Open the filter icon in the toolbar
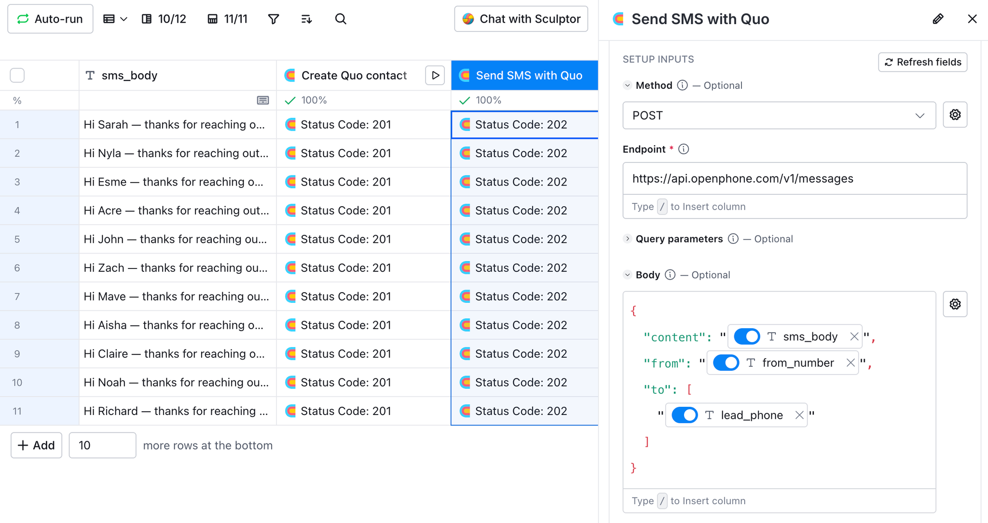Image resolution: width=988 pixels, height=523 pixels. (274, 19)
